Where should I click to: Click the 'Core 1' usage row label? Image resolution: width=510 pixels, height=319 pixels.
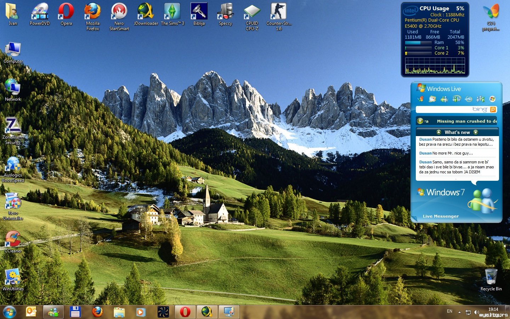point(441,48)
